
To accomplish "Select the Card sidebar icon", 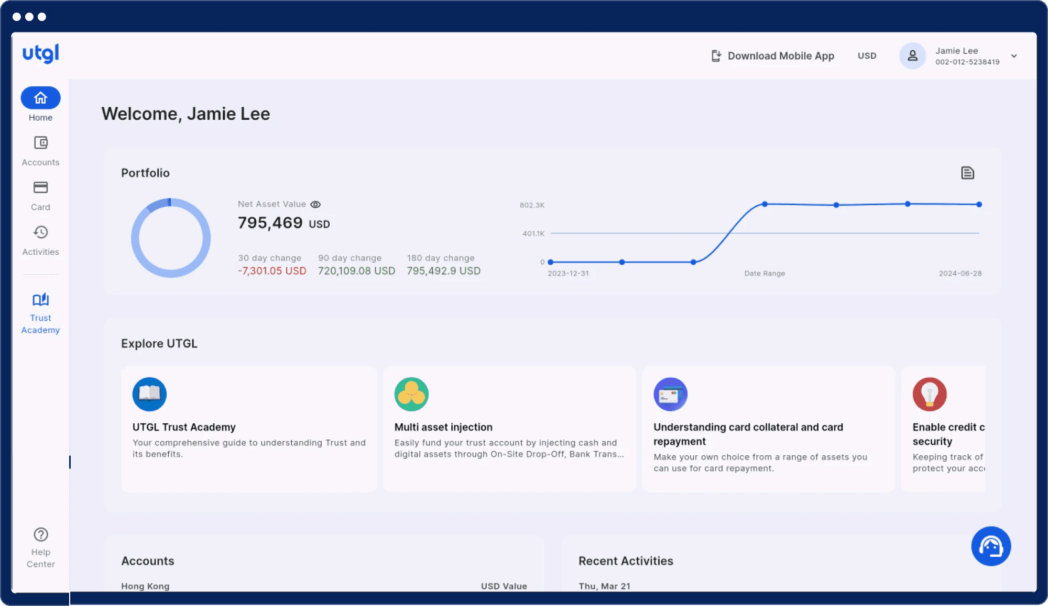I will click(40, 187).
